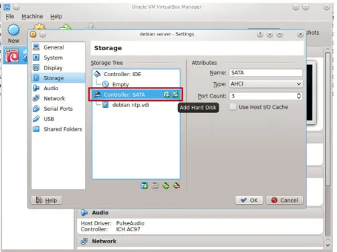Click the settings gear icon in dialog title bar
The height and width of the screenshot is (252, 337).
pyautogui.click(x=33, y=34)
